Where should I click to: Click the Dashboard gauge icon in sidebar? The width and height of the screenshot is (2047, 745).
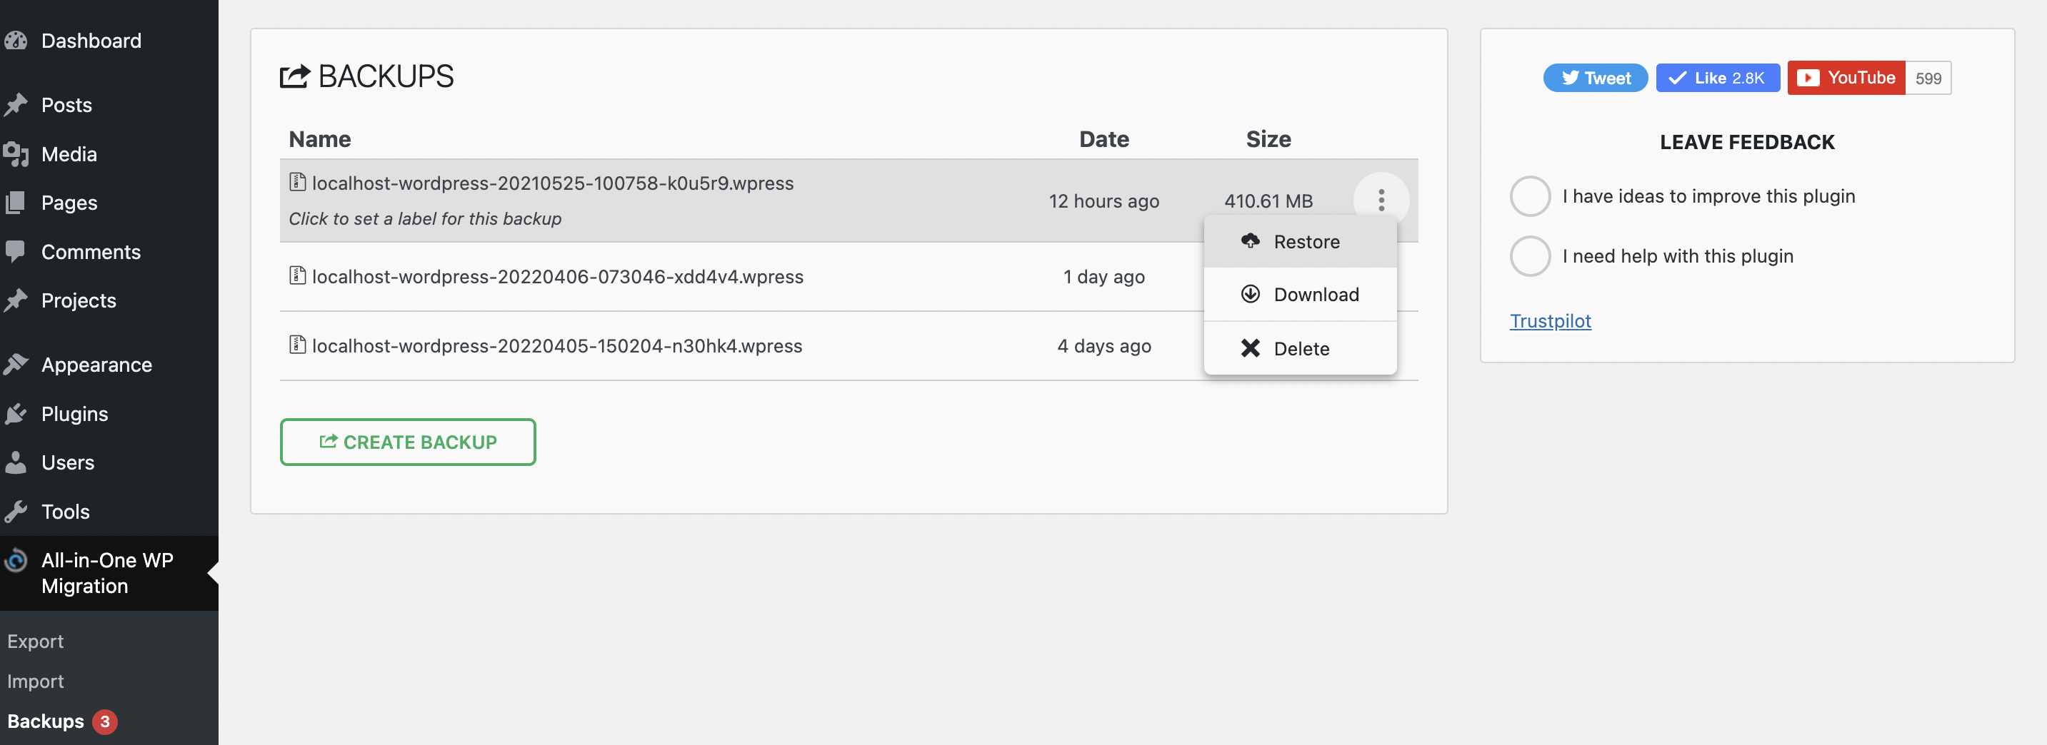pyautogui.click(x=16, y=41)
